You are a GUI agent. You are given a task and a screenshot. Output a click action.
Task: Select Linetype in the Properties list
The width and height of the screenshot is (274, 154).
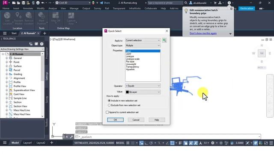coord(130,56)
